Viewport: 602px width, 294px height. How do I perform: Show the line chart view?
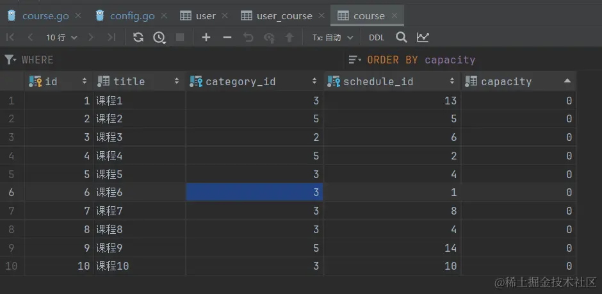423,37
